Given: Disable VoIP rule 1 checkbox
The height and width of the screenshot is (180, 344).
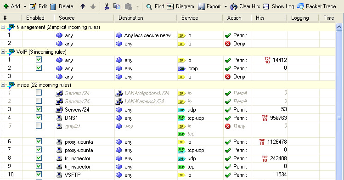Looking at the screenshot, I should [x=39, y=60].
